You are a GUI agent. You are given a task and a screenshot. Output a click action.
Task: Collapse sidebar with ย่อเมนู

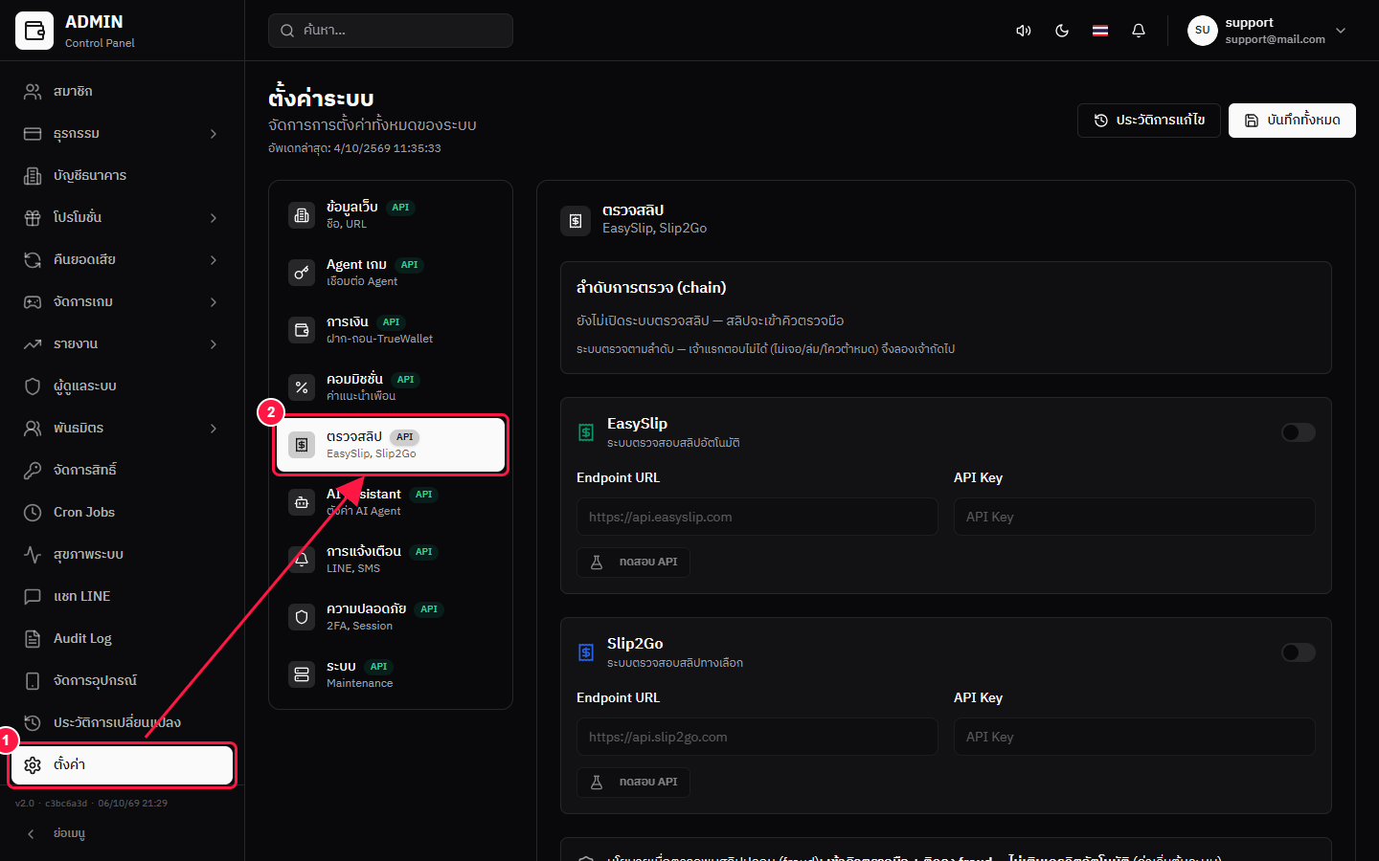coord(123,834)
